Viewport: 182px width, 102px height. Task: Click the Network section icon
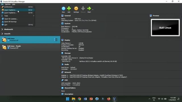pyautogui.click(x=63, y=72)
